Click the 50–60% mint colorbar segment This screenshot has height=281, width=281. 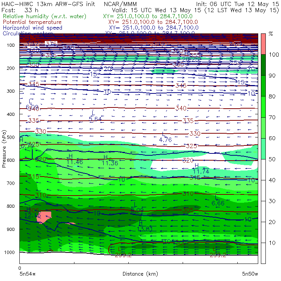click(x=263, y=149)
